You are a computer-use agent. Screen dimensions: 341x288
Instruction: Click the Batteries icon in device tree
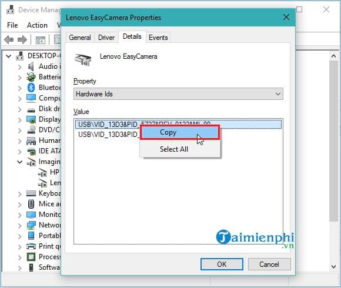pyautogui.click(x=31, y=77)
